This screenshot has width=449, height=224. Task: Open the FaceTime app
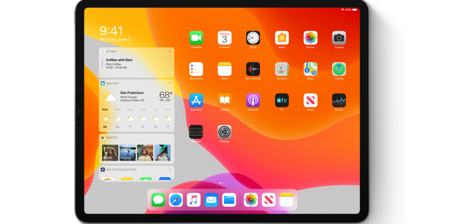click(196, 38)
